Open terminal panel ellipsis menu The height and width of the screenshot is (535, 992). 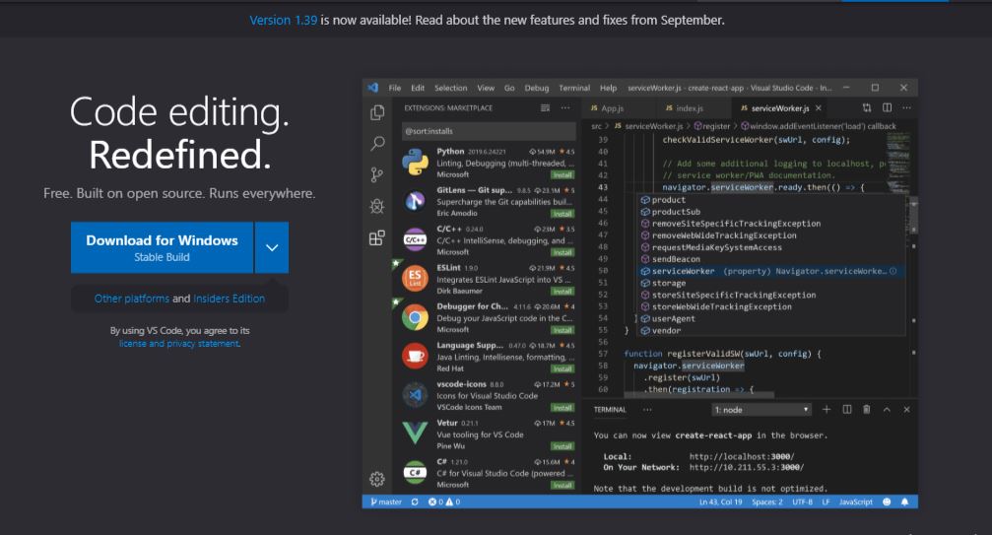647,410
